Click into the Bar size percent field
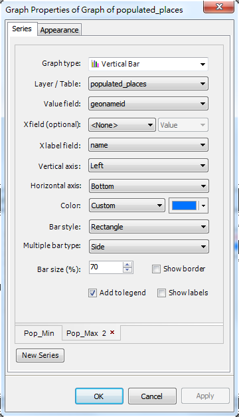This screenshot has height=417, width=239. pyautogui.click(x=106, y=267)
